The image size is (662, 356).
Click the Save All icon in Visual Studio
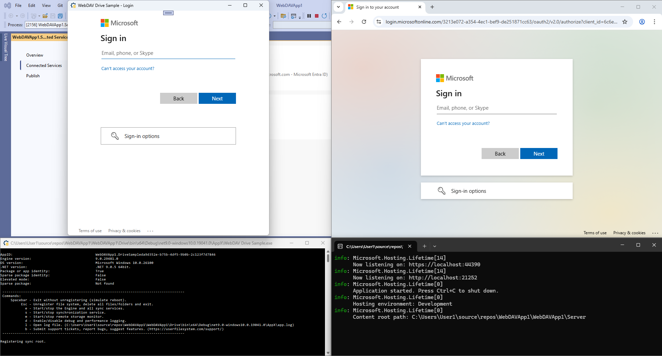point(60,16)
